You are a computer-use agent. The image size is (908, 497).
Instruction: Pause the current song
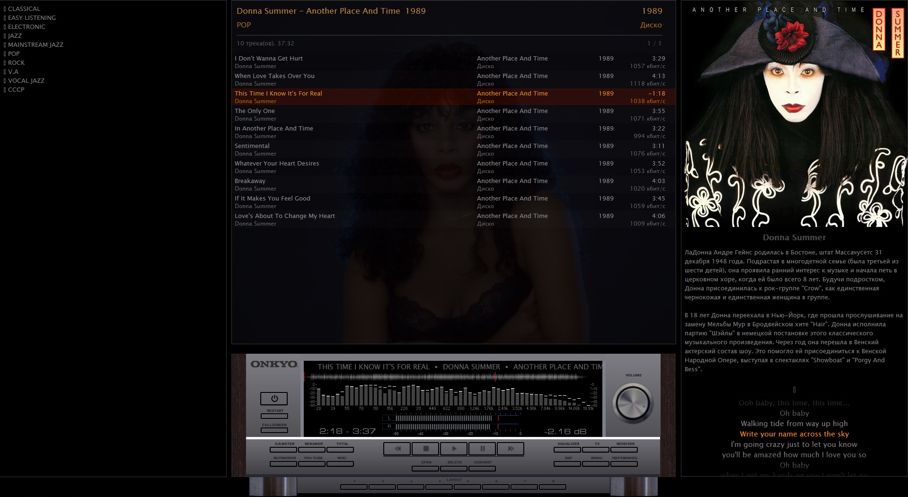482,448
